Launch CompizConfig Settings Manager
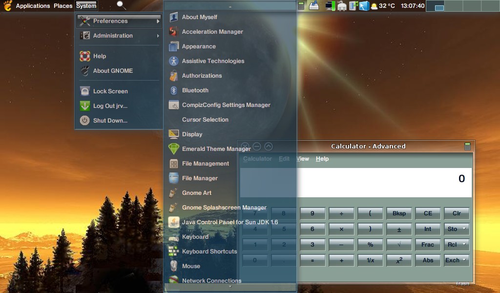 click(229, 105)
